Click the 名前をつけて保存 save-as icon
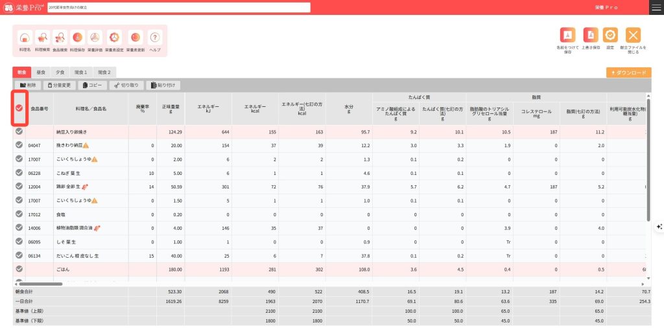This screenshot has width=664, height=329. tap(567, 35)
